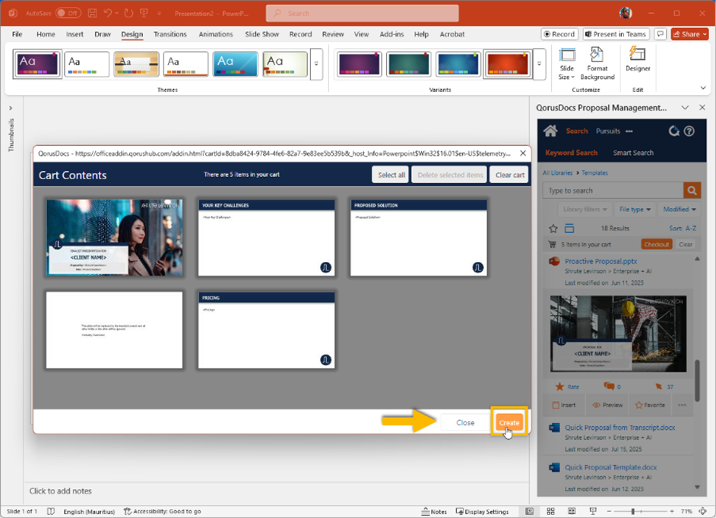Viewport: 716px width, 518px height.
Task: Select the blue variant swatch
Action: [458, 64]
